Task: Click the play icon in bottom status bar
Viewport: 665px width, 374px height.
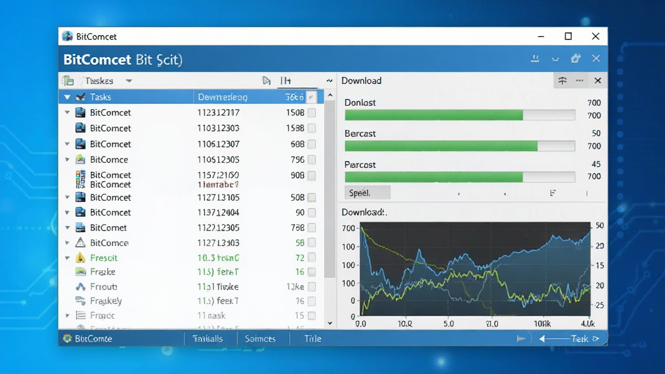Action: 521,338
